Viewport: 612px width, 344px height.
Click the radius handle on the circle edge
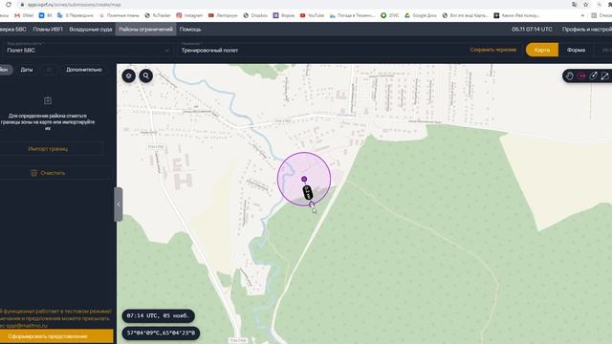(312, 204)
